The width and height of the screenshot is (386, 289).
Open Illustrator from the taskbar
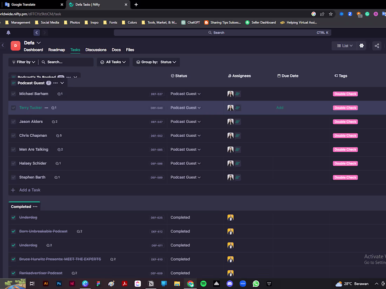pos(46,284)
